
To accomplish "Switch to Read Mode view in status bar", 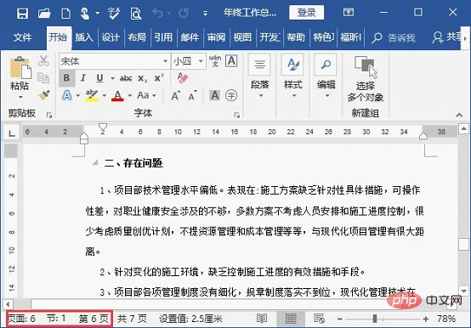I will [262, 319].
